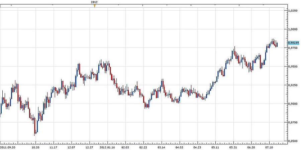Click the orange 2012 year marker triangle
The width and height of the screenshot is (301, 150).
(95, 6)
